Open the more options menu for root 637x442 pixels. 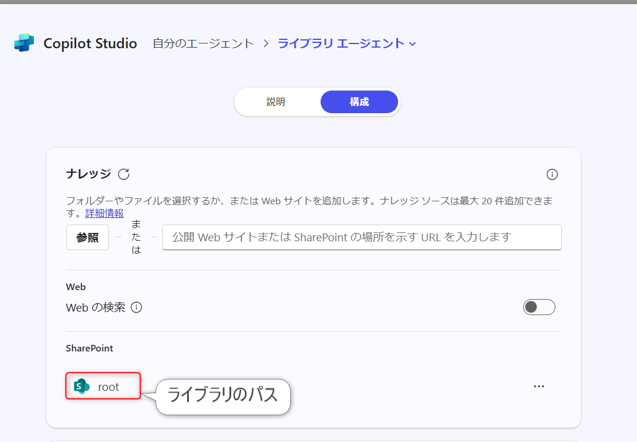click(539, 386)
